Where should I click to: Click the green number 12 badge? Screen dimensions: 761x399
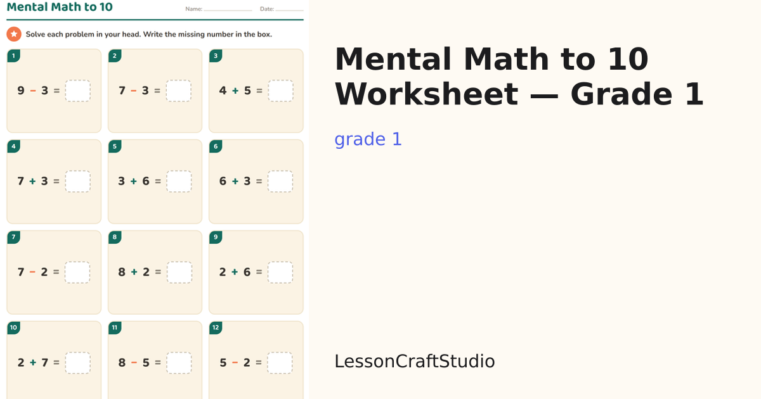click(x=216, y=327)
